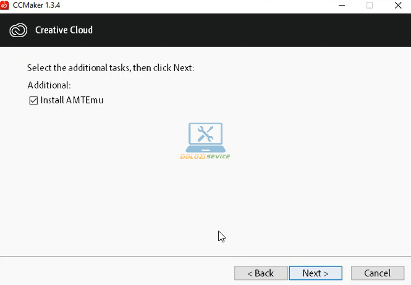Click the "Select the additional tasks" instruction

click(111, 67)
